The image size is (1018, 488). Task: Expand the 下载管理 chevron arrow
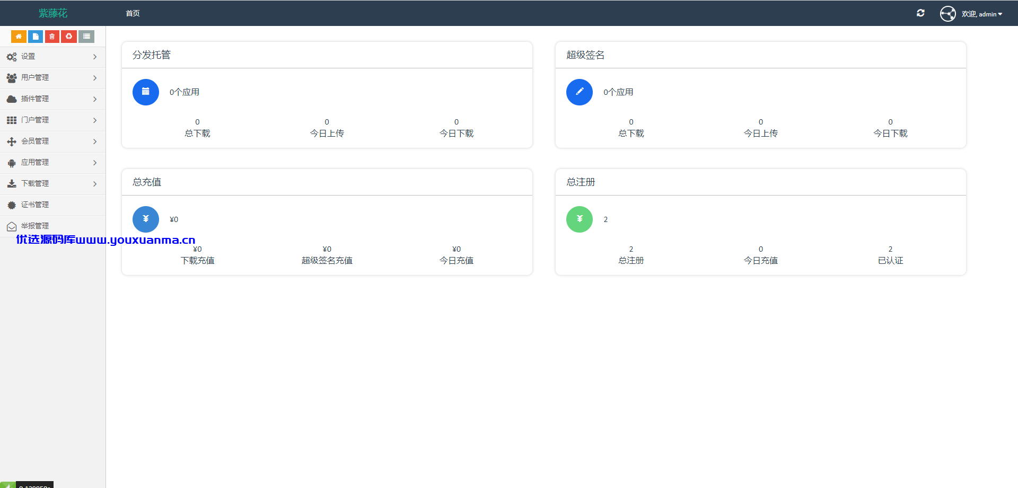click(95, 184)
